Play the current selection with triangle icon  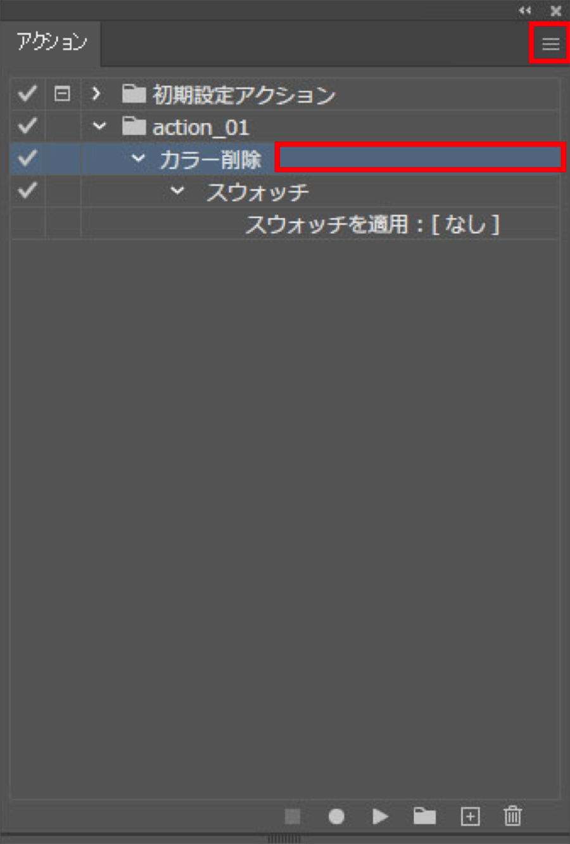[x=380, y=816]
